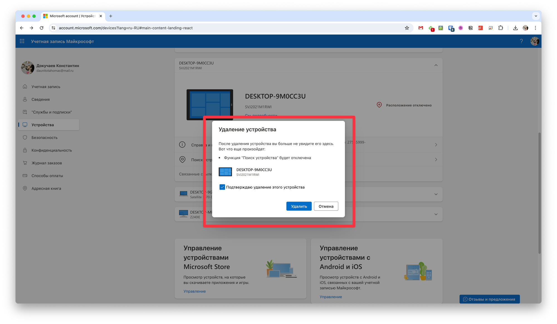Expand the Satellite device row chevron
This screenshot has width=557, height=324.
[436, 194]
